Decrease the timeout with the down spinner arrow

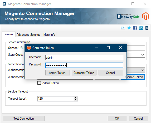point(76,100)
